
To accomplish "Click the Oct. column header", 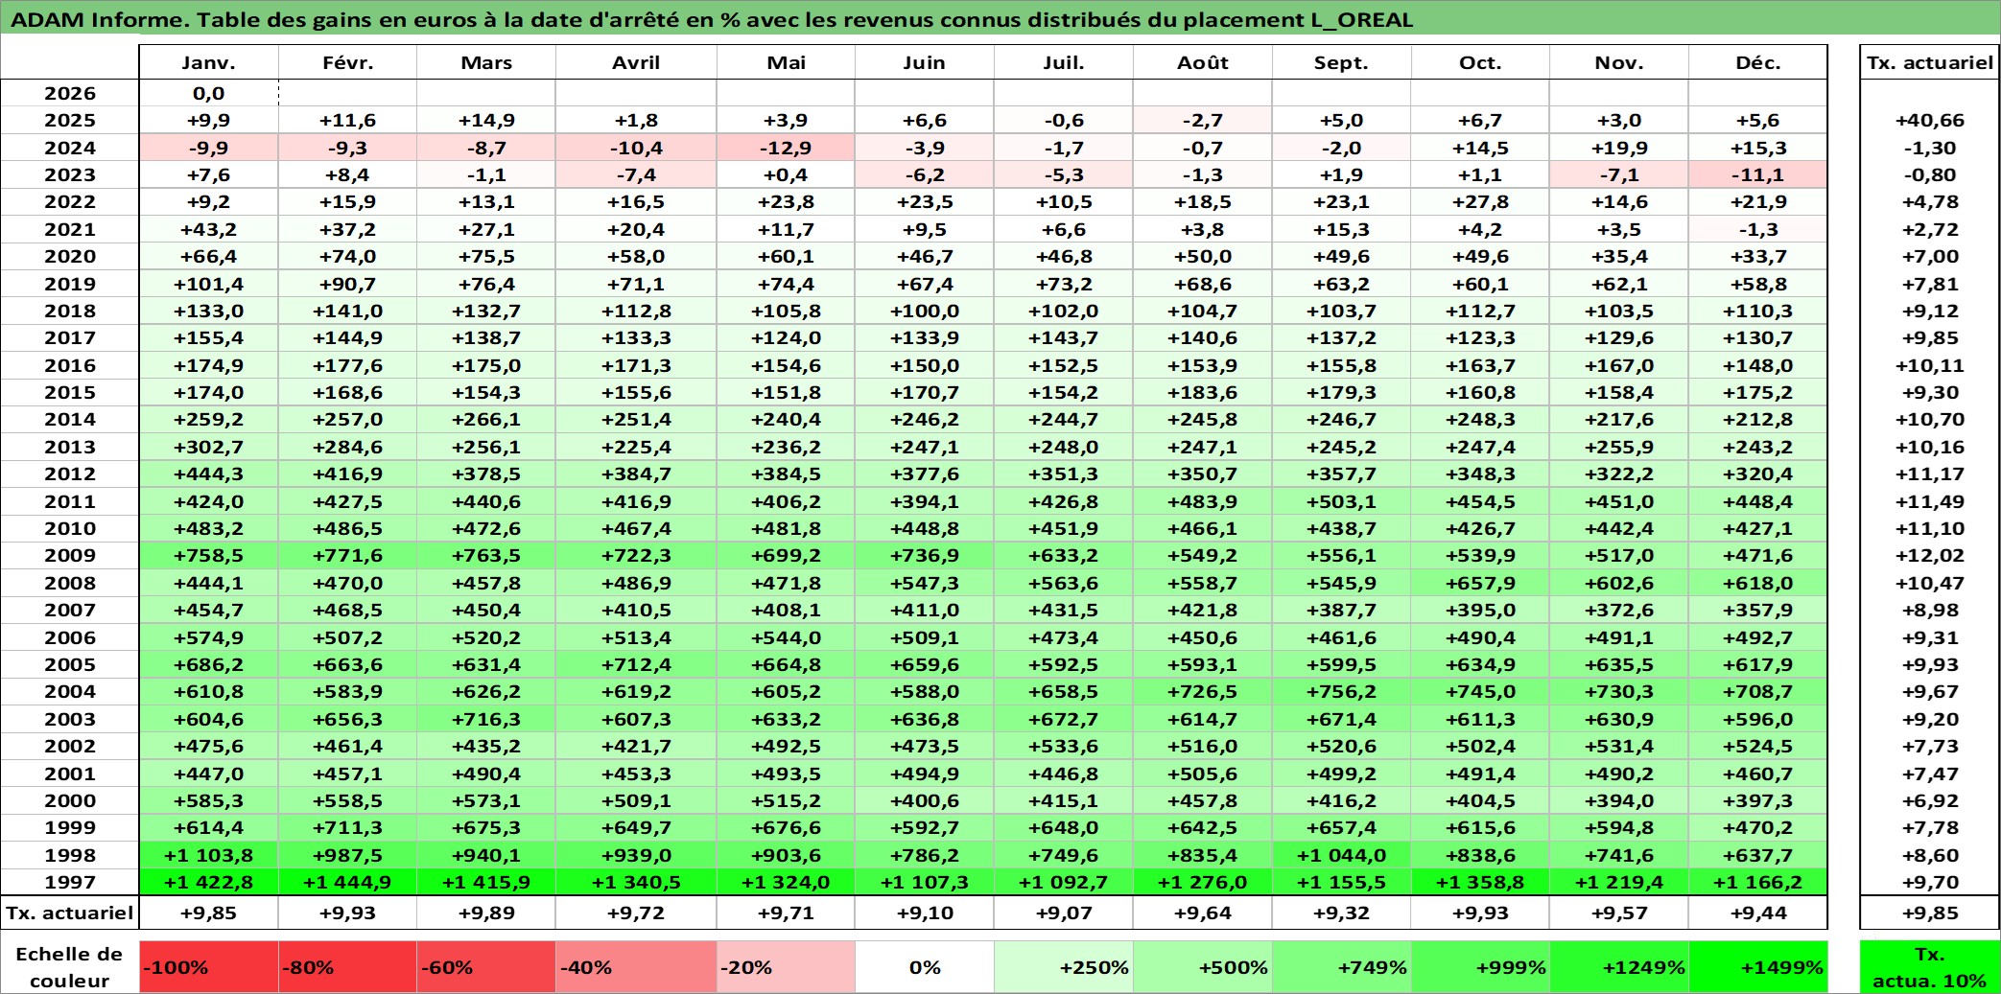I will 1480,62.
